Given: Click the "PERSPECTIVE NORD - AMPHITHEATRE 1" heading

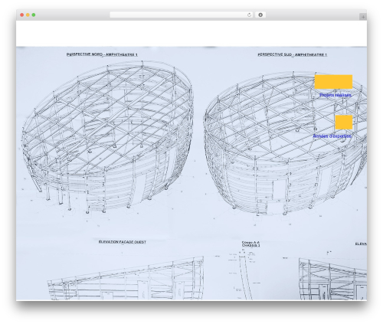Looking at the screenshot, I should (x=102, y=54).
